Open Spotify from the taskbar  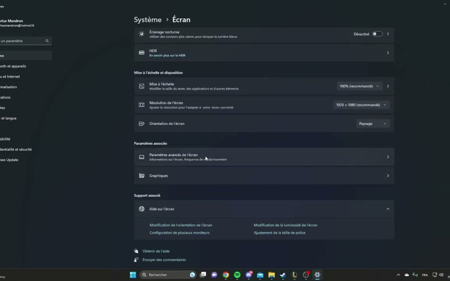[x=237, y=275]
